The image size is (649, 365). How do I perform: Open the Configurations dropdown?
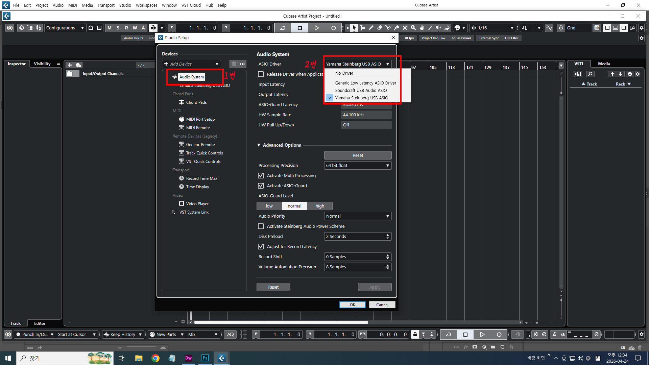click(x=65, y=28)
